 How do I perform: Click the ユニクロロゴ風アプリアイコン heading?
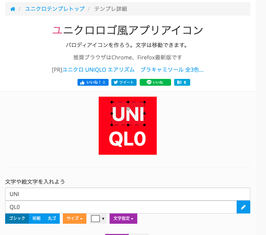(128, 30)
